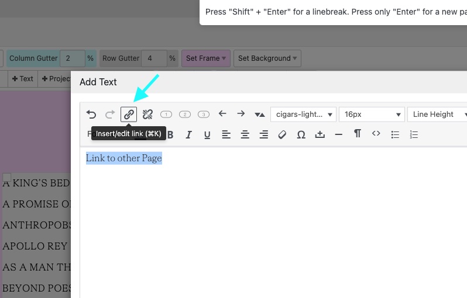Click the Redo arrow icon
Image resolution: width=467 pixels, height=298 pixels.
(110, 115)
